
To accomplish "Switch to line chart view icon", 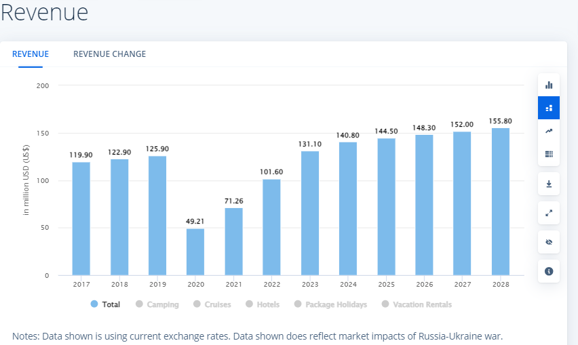I will pyautogui.click(x=549, y=131).
